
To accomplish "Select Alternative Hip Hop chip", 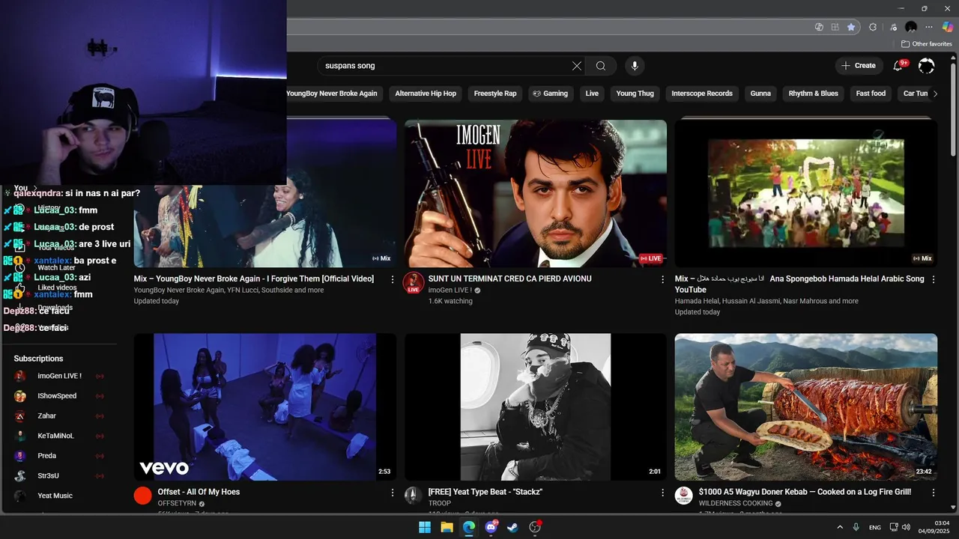I will coord(426,94).
